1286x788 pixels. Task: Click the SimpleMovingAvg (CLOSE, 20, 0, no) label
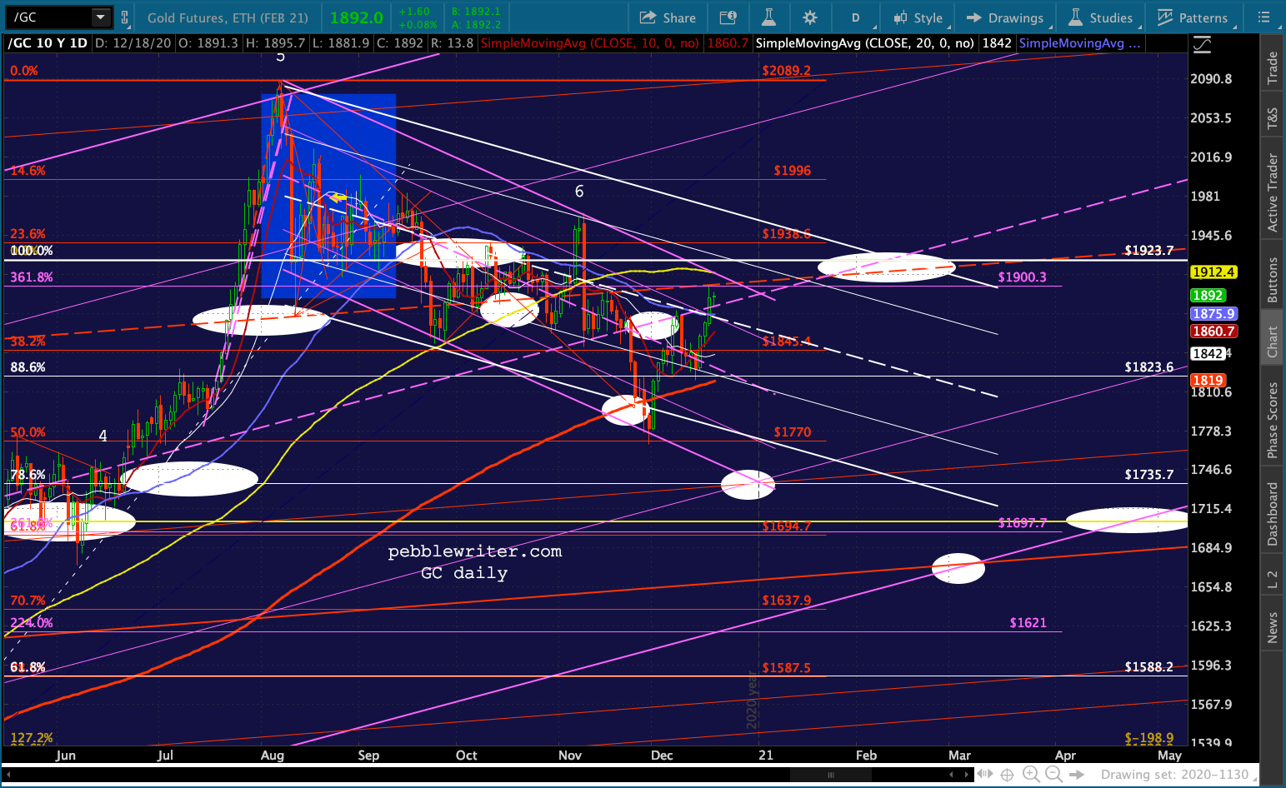[x=864, y=43]
